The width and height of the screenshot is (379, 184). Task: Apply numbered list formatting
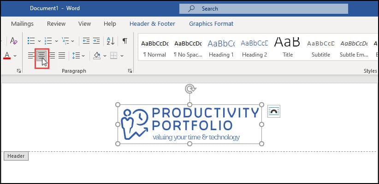[x=48, y=41]
